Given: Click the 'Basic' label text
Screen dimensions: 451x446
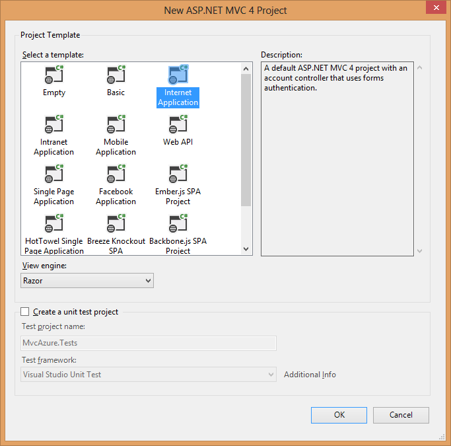Looking at the screenshot, I should click(x=116, y=93).
